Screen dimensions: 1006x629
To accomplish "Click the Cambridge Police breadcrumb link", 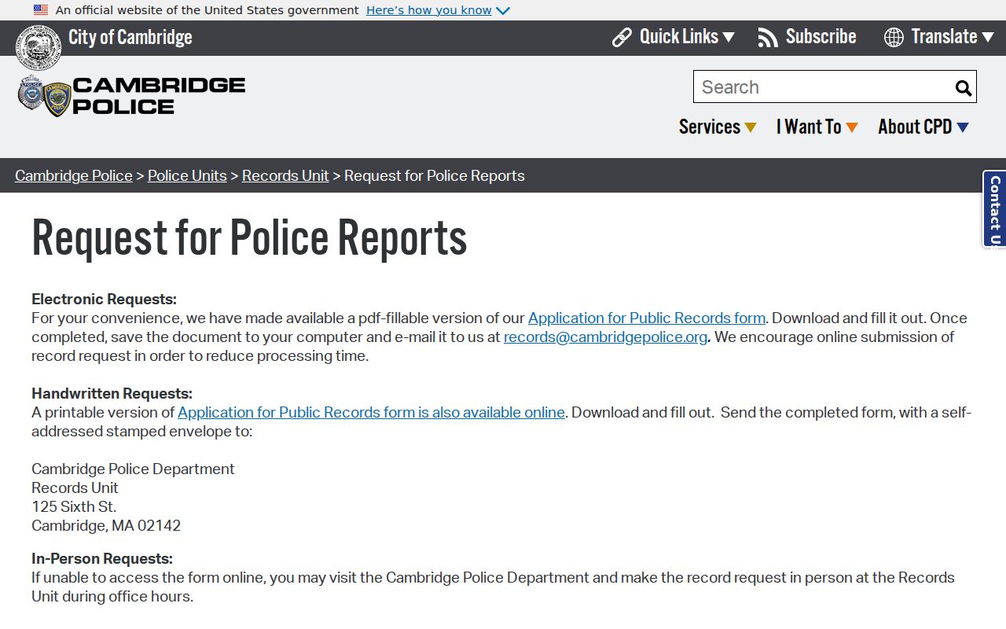I will click(74, 175).
